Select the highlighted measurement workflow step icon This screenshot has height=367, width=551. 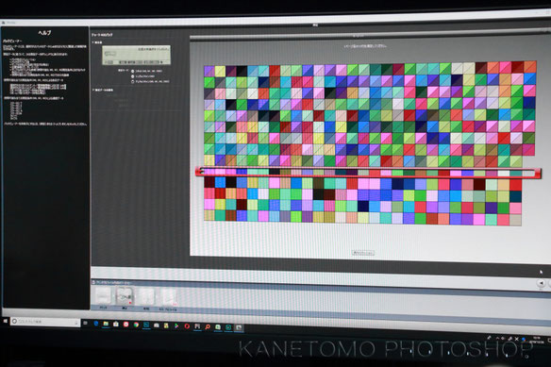click(125, 296)
